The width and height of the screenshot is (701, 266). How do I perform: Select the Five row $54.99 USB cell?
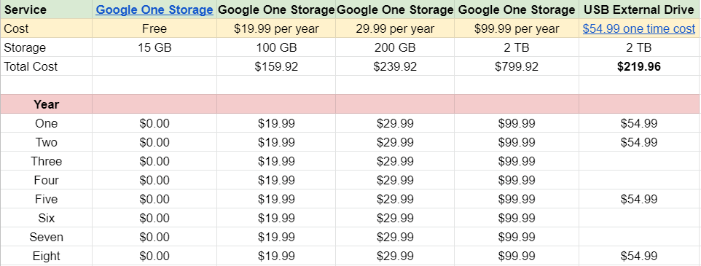pos(639,199)
